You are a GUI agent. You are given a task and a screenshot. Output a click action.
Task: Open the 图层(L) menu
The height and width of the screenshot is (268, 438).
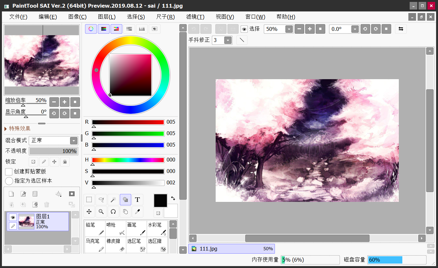click(x=107, y=17)
